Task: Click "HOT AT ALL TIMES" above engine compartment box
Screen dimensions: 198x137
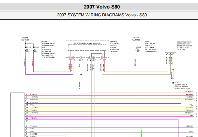Action: tap(25, 39)
